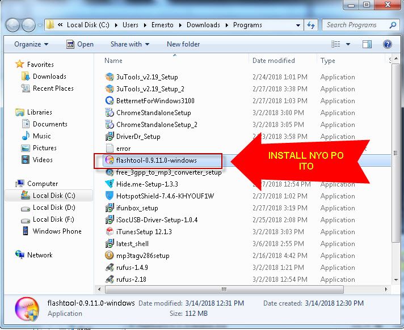Select the HotspotShield-7.4.6 shield icon
The height and width of the screenshot is (330, 404).
pos(110,196)
